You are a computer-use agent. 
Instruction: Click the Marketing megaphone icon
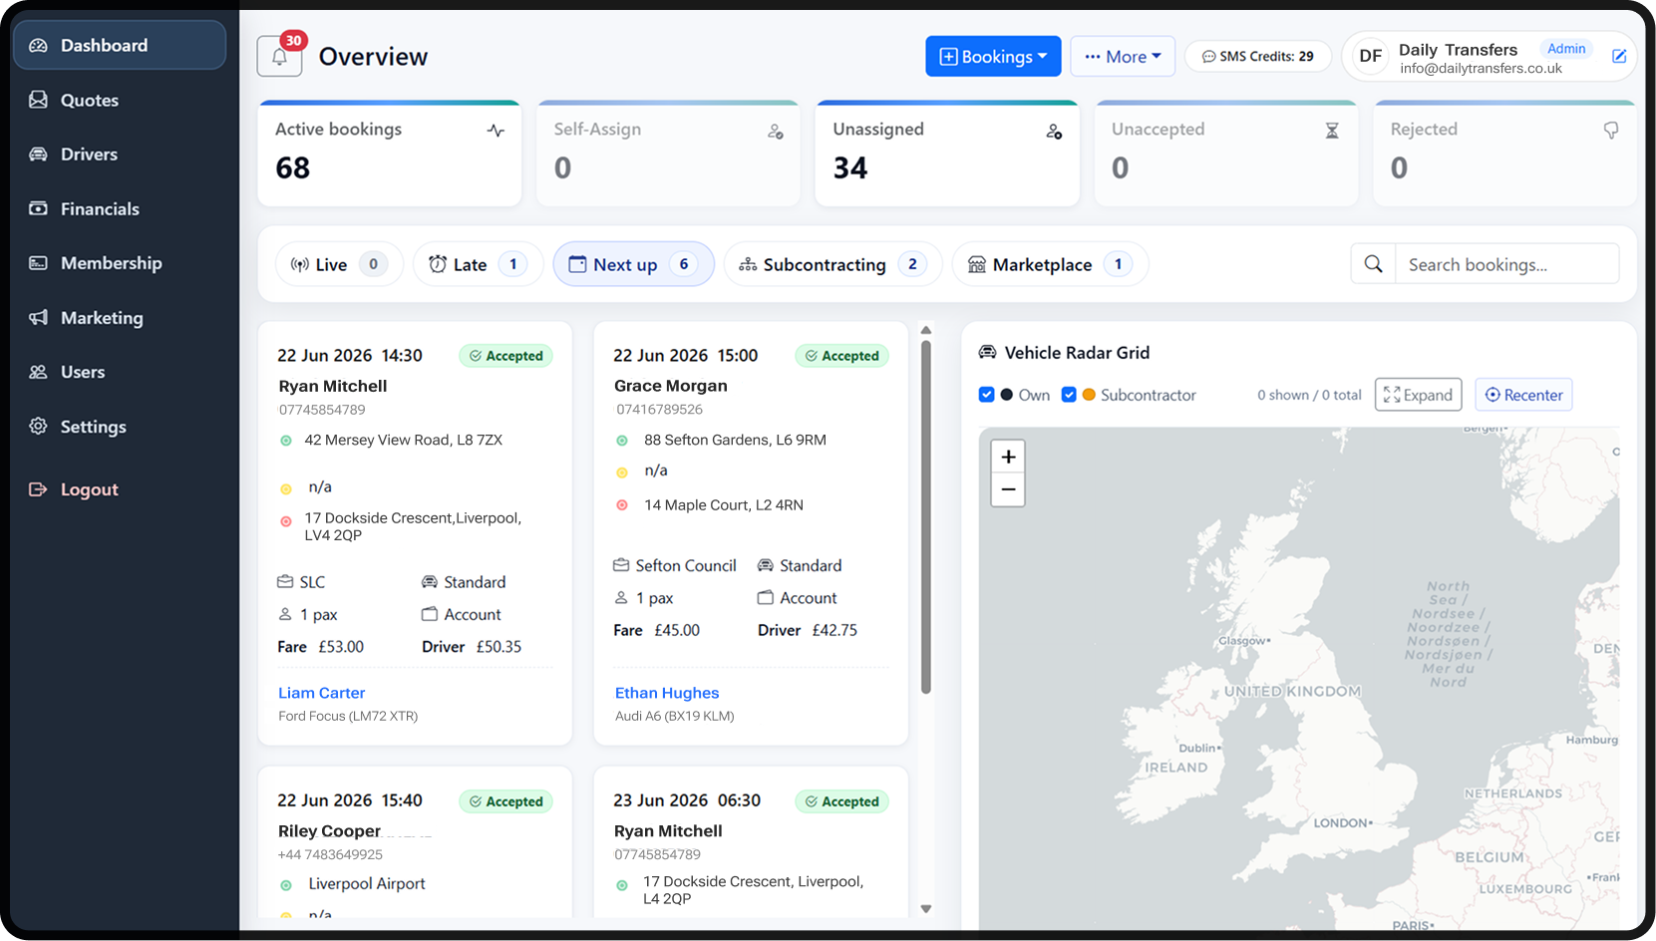38,317
